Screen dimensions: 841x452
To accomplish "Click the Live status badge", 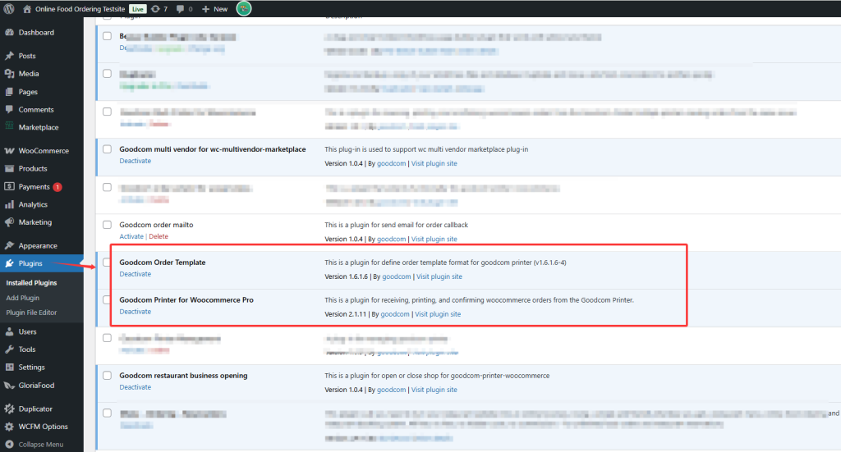I will (138, 8).
